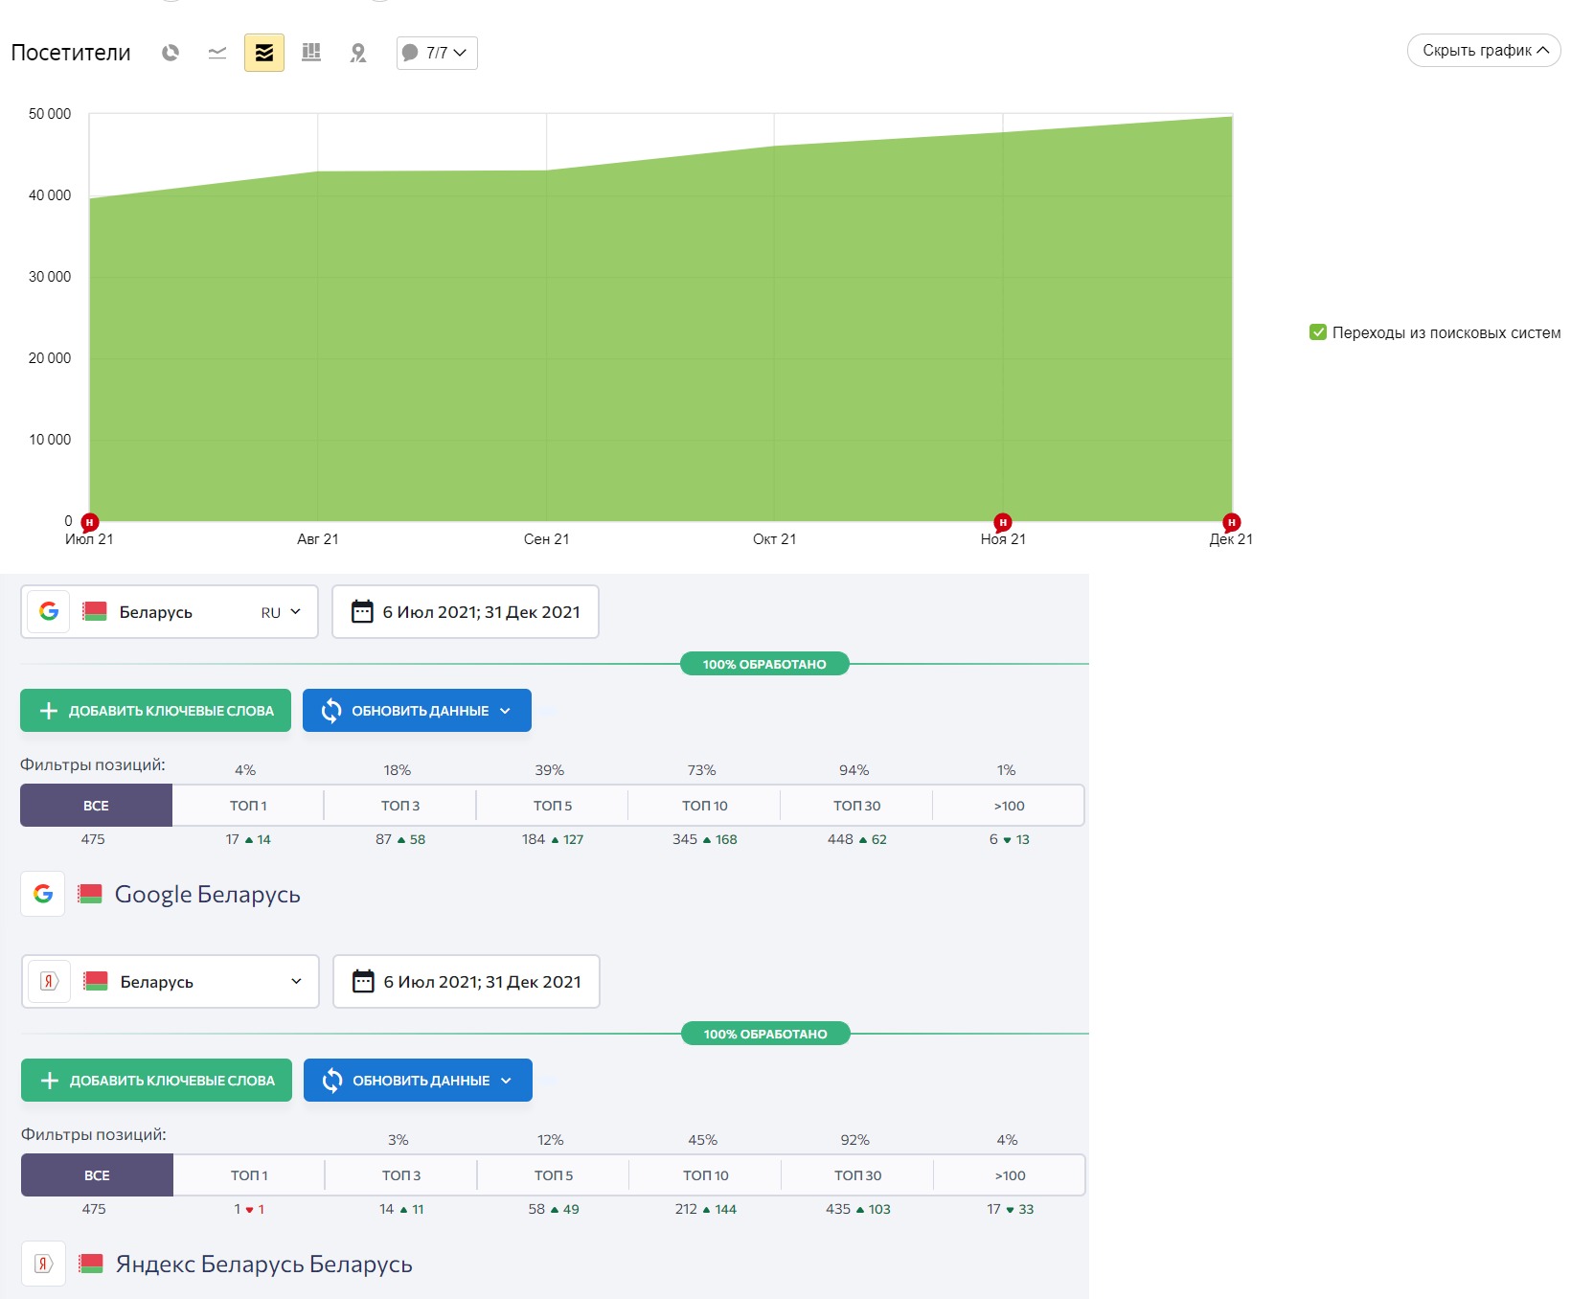Image resolution: width=1571 pixels, height=1299 pixels.
Task: Select >100 filter in Google section
Action: click(1009, 806)
